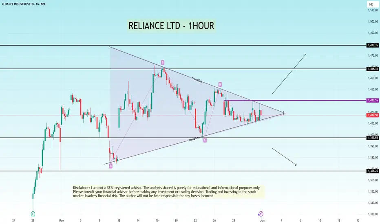Click the upper Trendline text label

pyautogui.click(x=197, y=80)
